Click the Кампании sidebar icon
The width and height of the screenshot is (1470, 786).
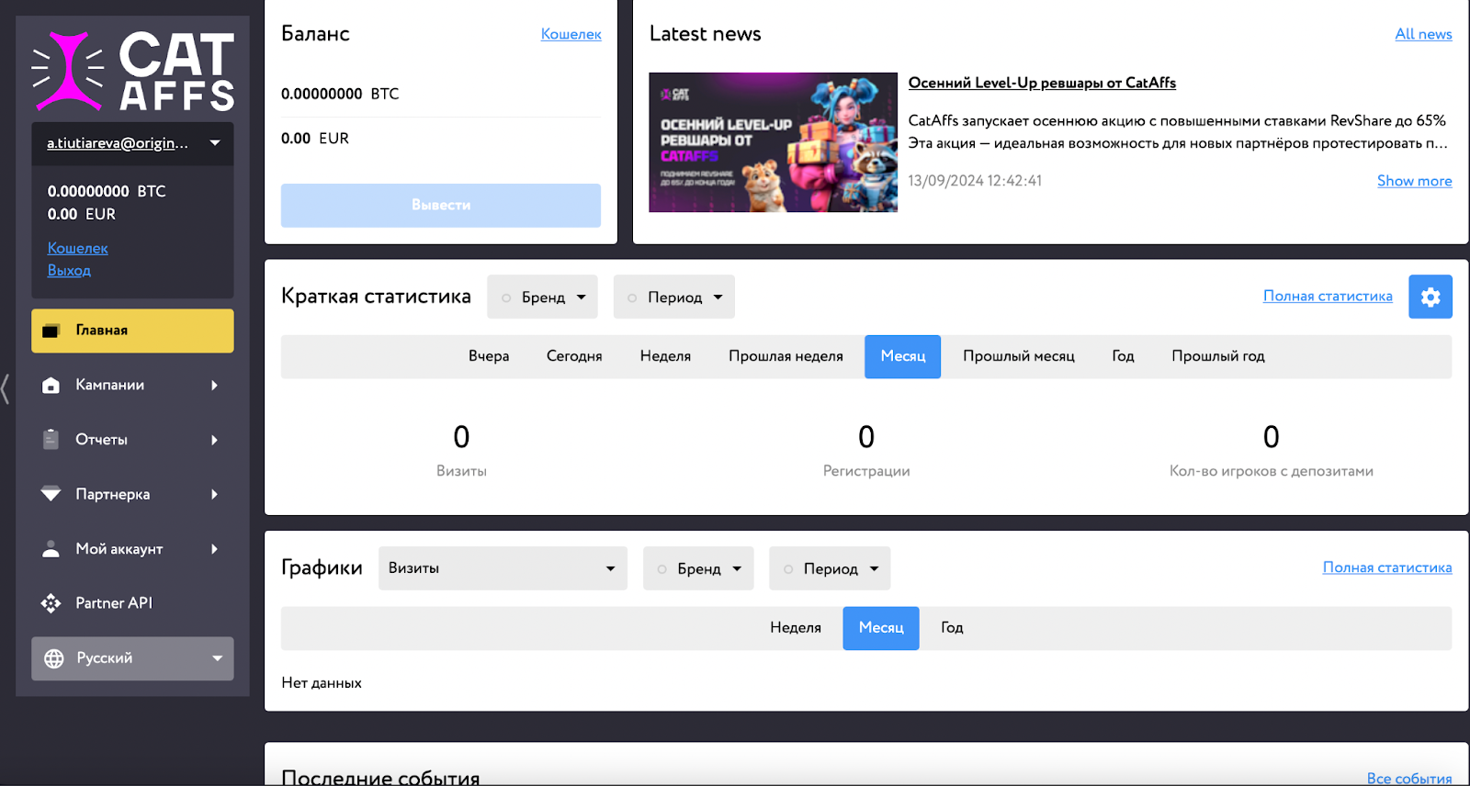pos(51,386)
